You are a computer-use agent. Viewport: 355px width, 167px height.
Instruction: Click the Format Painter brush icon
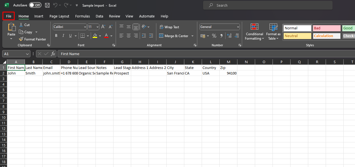click(21, 39)
